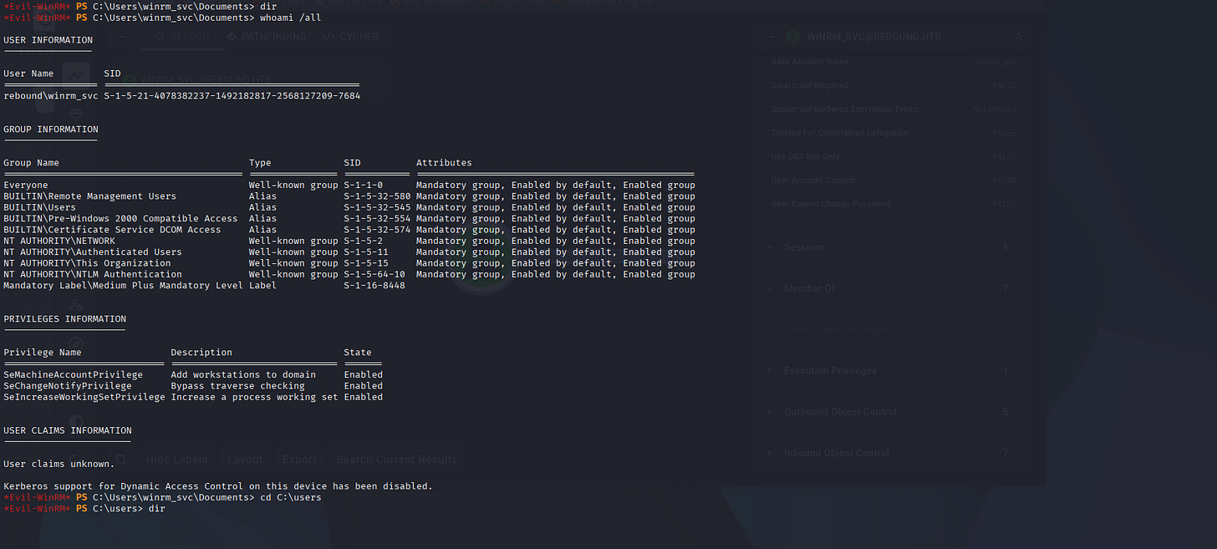Collapse panel with double-chevron up icon
Image resolution: width=1217 pixels, height=549 pixels.
click(x=1017, y=37)
